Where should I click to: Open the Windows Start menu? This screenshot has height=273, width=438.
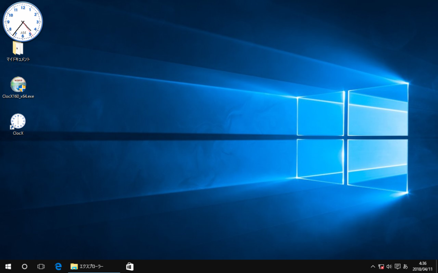pos(8,267)
